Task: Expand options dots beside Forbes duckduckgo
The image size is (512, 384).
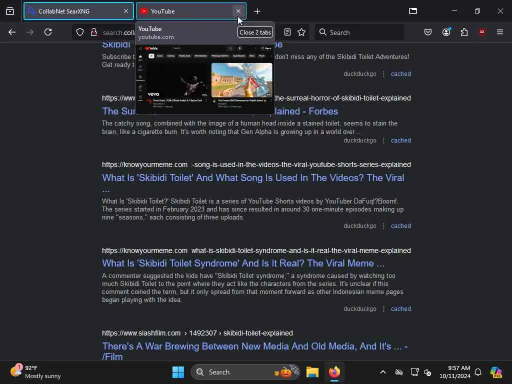Action: 383,140
